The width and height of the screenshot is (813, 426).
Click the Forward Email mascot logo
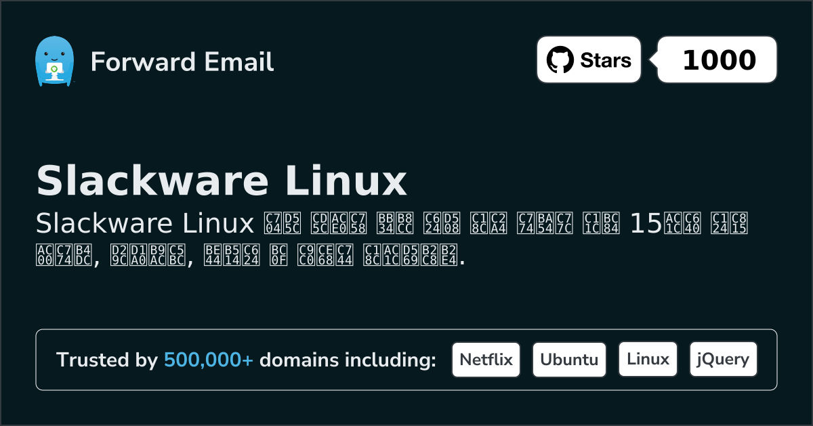[54, 61]
